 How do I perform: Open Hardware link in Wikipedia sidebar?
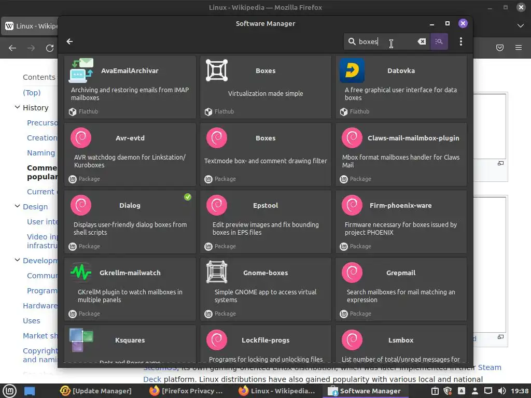[40, 306]
